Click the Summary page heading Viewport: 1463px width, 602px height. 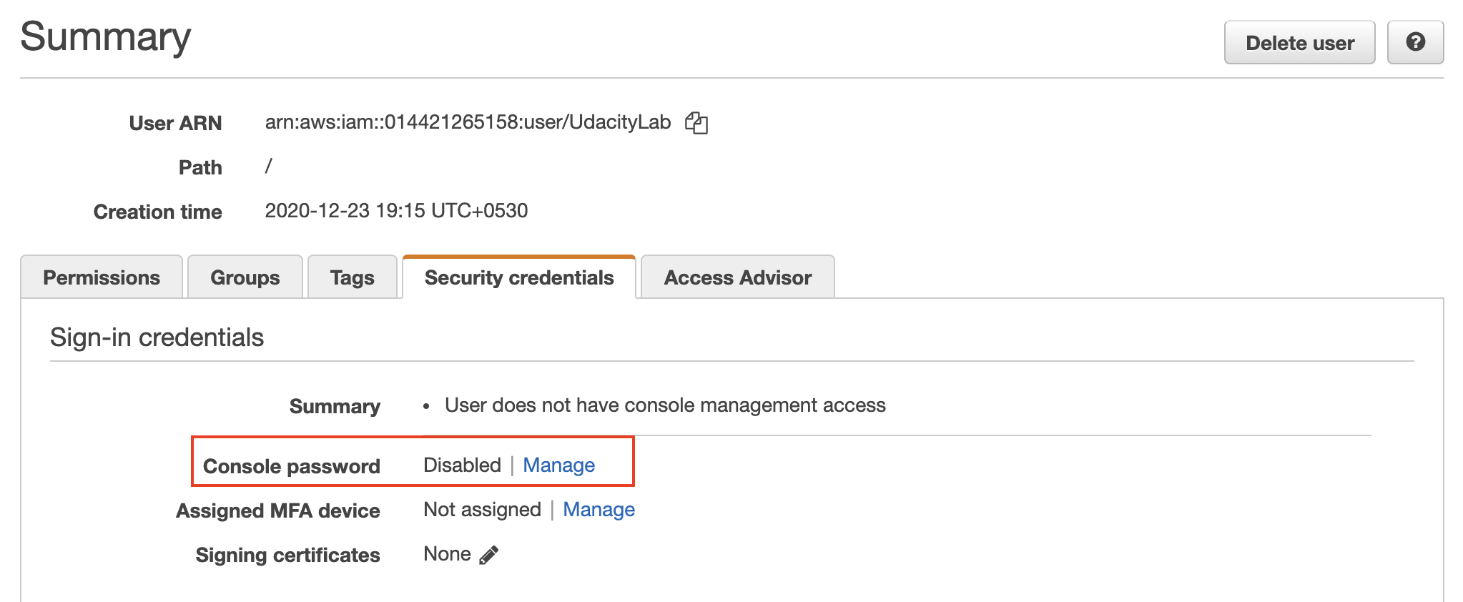(106, 37)
